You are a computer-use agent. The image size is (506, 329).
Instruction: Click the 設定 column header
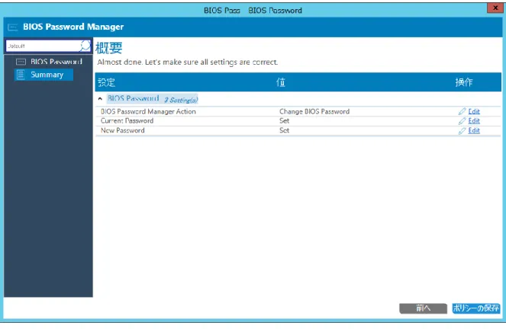pyautogui.click(x=107, y=82)
